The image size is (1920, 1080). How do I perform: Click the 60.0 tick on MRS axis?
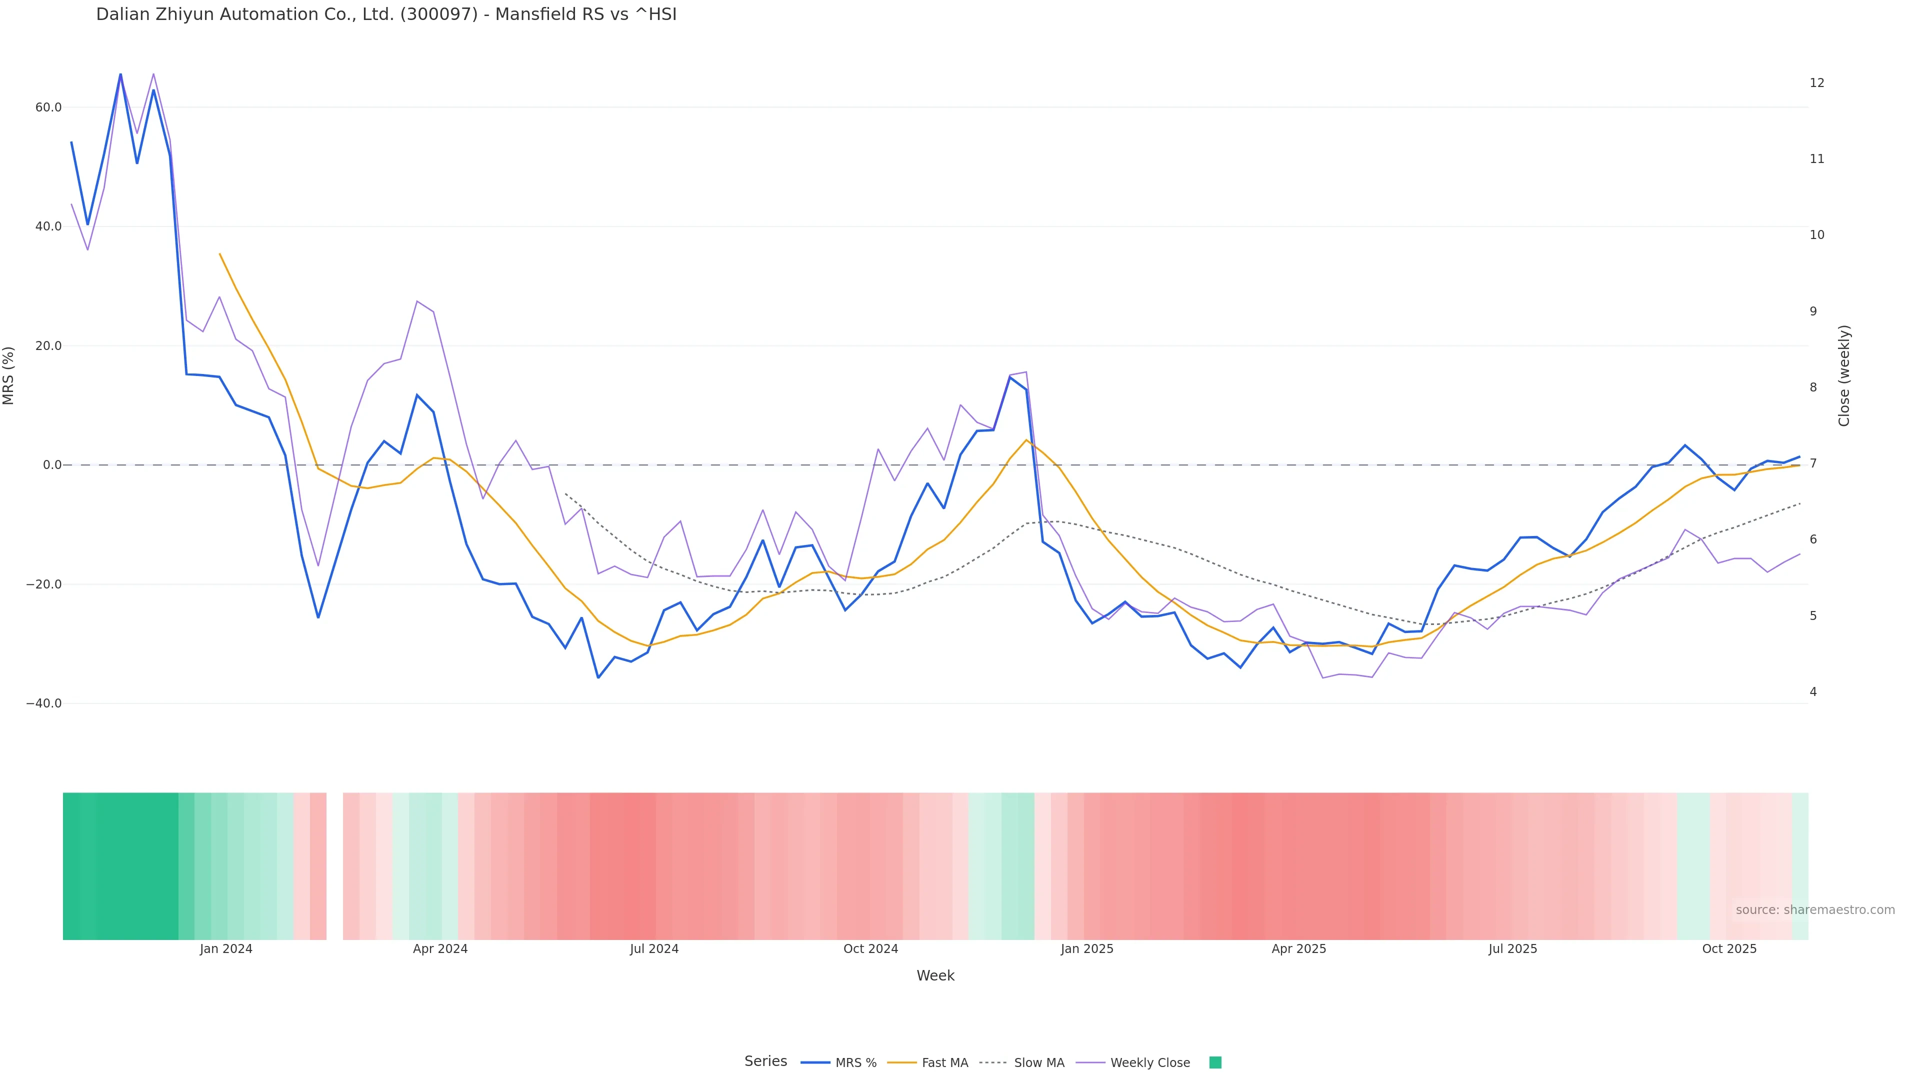[48, 107]
